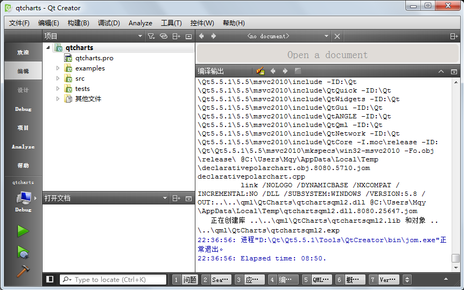Select qtcharts.pro in the project tree
This screenshot has height=290, width=464.
tap(94, 58)
